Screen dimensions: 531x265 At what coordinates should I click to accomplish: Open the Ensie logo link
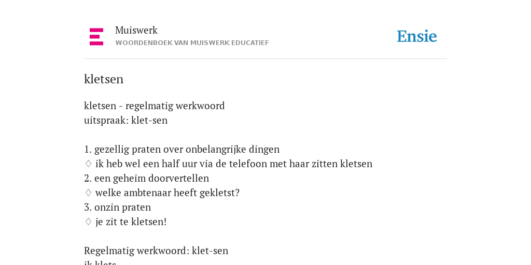pyautogui.click(x=417, y=36)
